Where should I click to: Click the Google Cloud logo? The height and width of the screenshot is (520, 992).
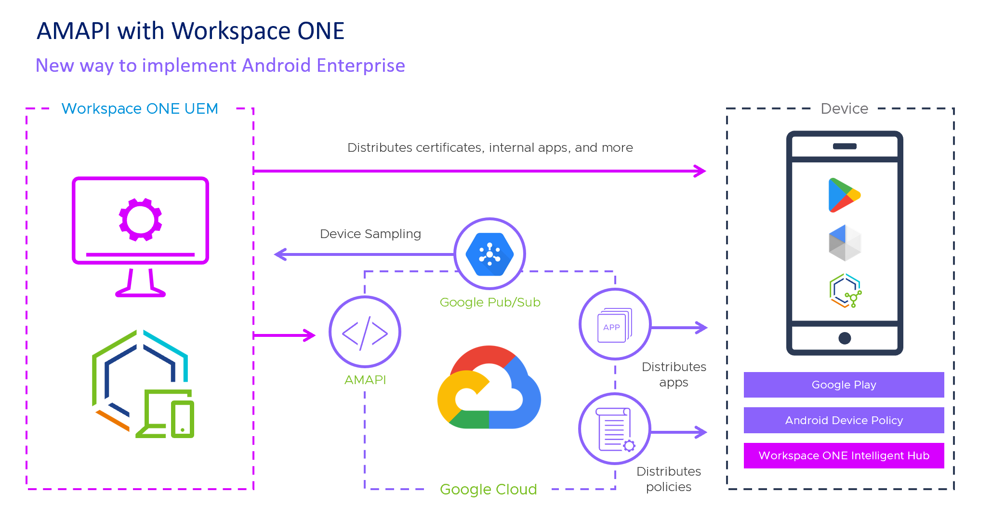(489, 387)
